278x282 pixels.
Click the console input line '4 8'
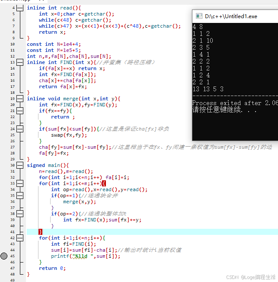pyautogui.click(x=198, y=27)
